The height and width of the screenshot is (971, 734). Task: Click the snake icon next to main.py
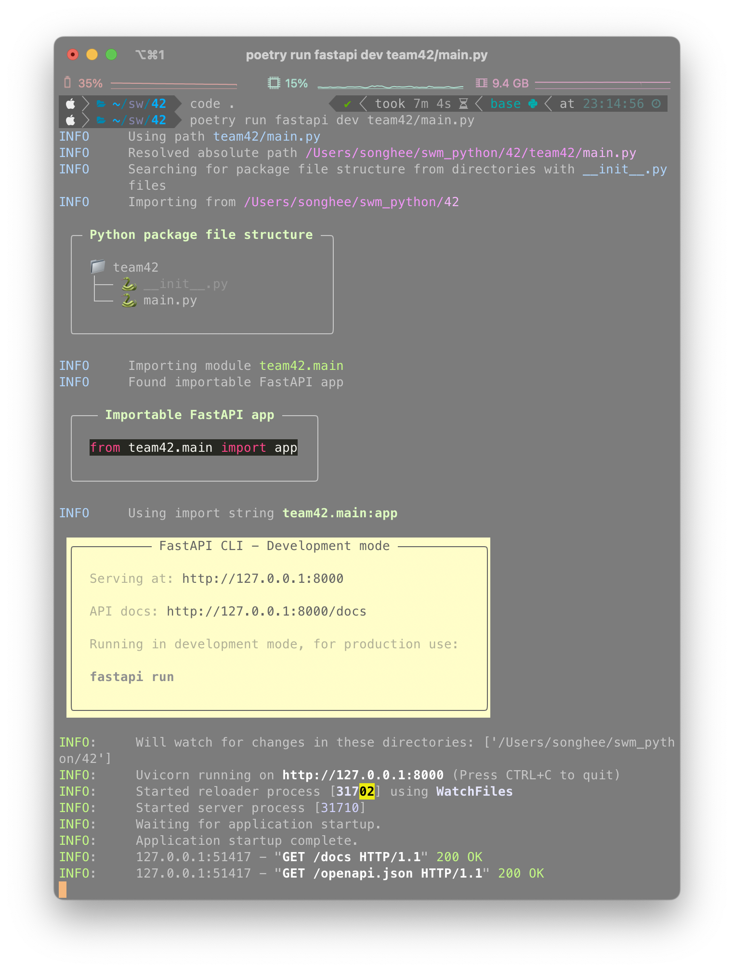tap(129, 300)
